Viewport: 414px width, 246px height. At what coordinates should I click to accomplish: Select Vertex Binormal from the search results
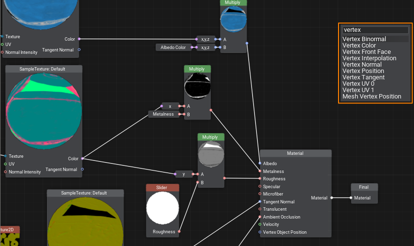pyautogui.click(x=364, y=39)
